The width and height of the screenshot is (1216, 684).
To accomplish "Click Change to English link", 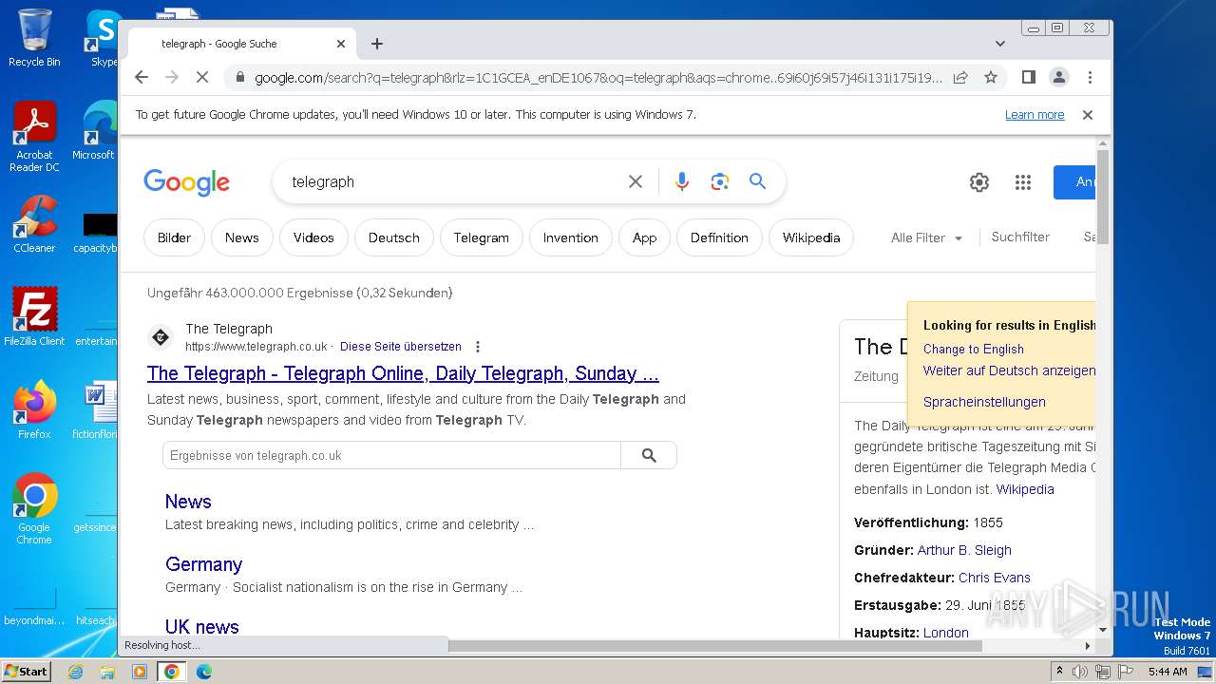I will [x=974, y=349].
